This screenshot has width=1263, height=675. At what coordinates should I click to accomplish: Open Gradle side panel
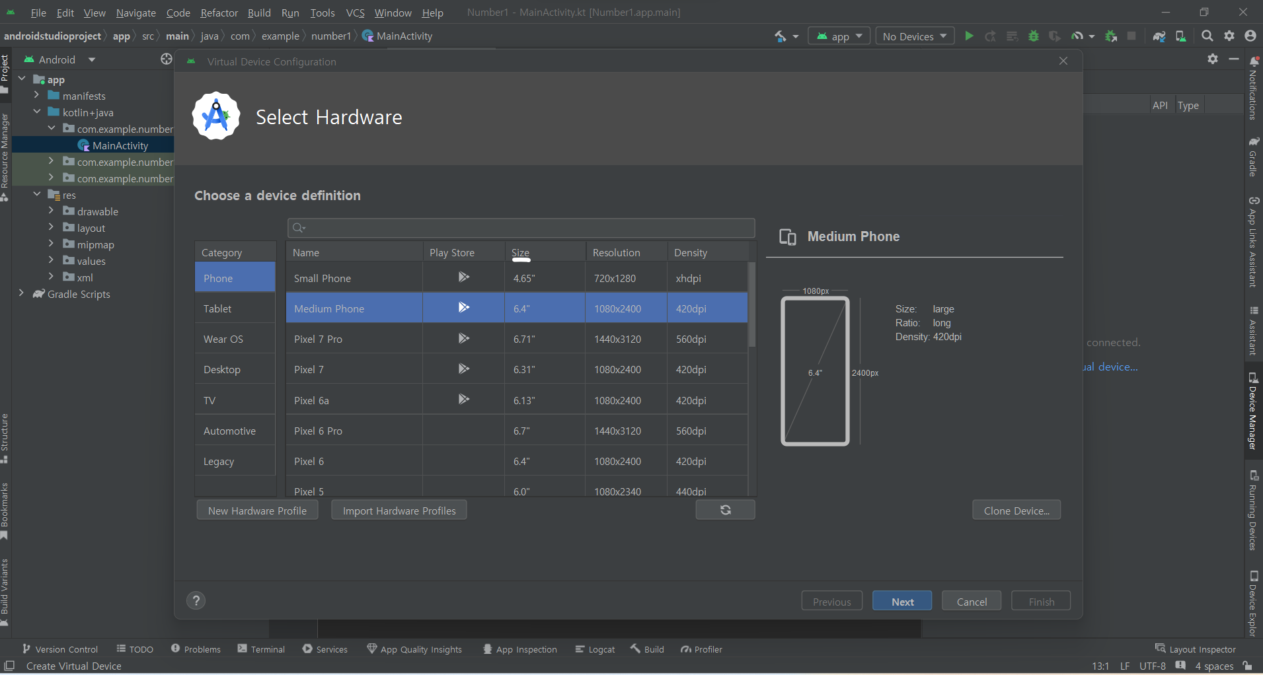click(1253, 156)
